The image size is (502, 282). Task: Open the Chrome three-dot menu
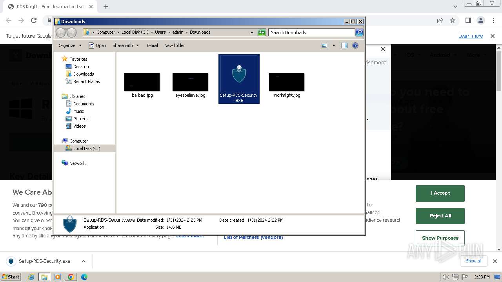493,20
